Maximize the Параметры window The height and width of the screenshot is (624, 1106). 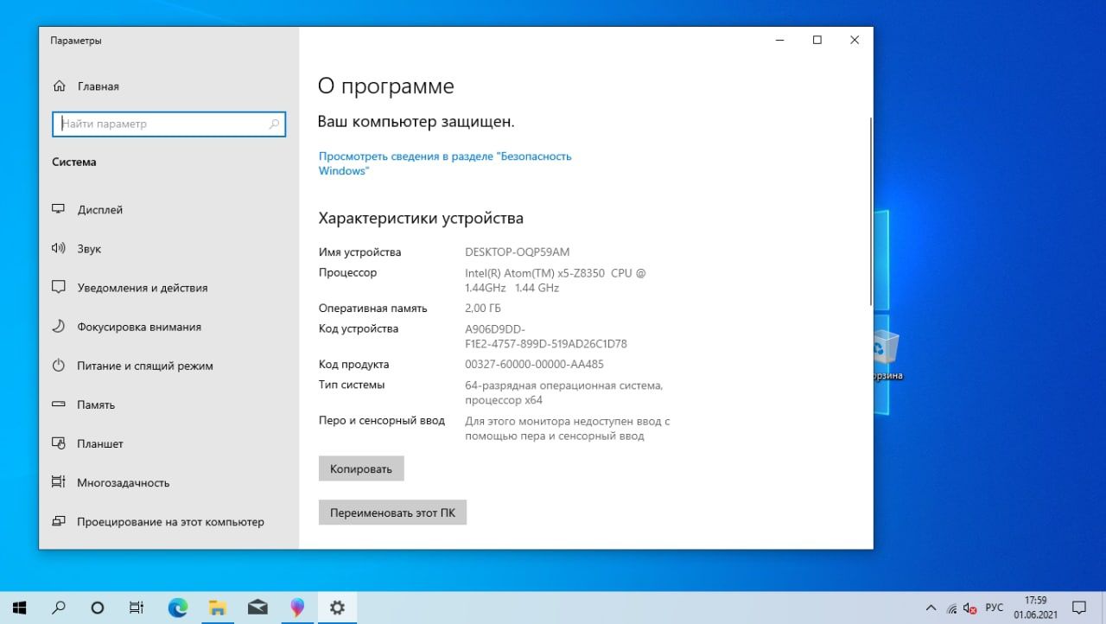[817, 40]
